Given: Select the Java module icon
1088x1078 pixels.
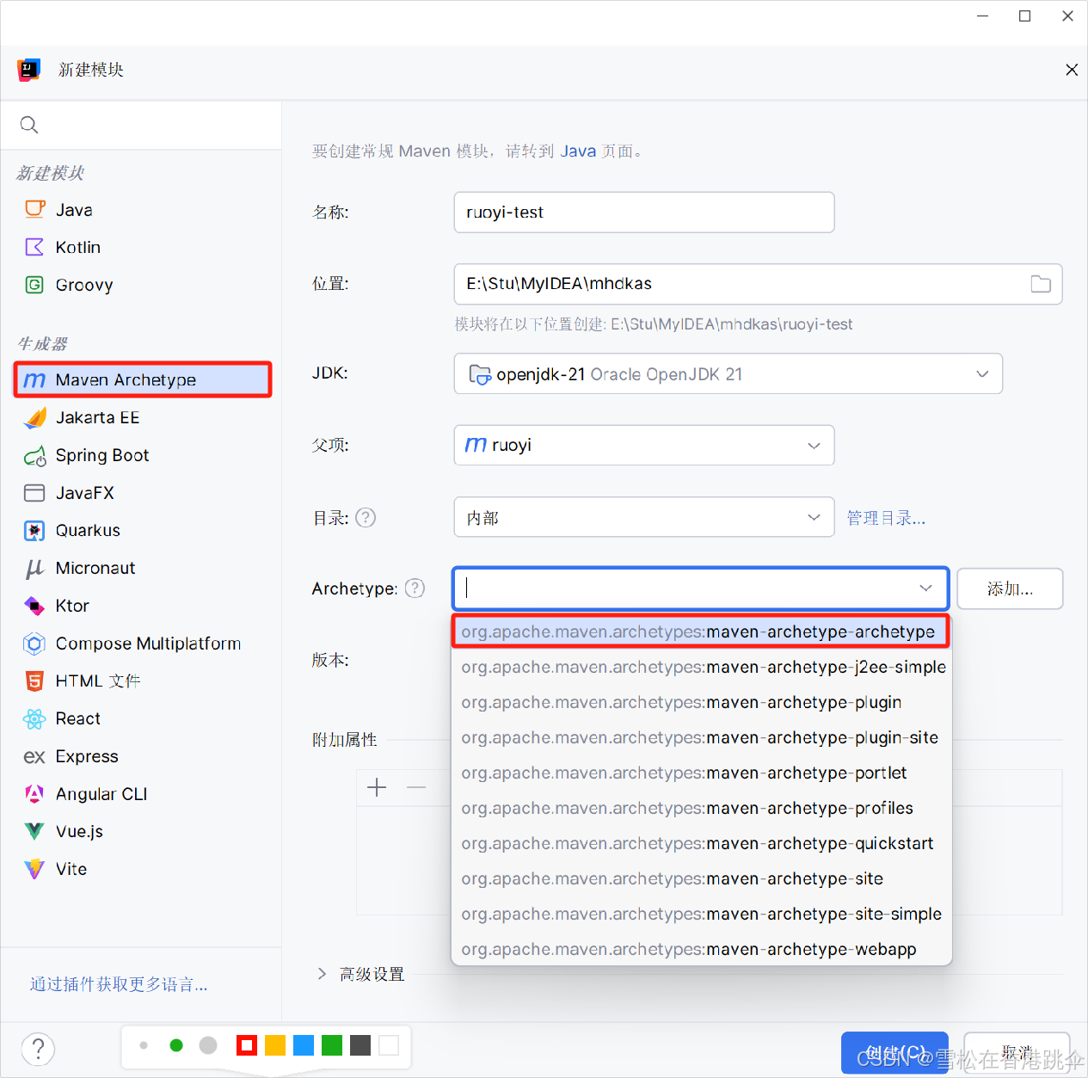Looking at the screenshot, I should coord(34,209).
